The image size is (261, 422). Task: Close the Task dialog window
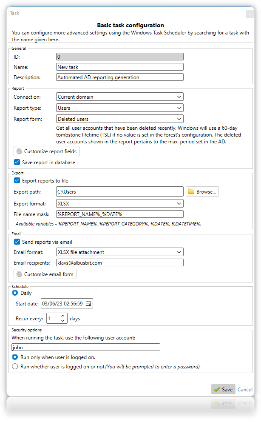(250, 14)
